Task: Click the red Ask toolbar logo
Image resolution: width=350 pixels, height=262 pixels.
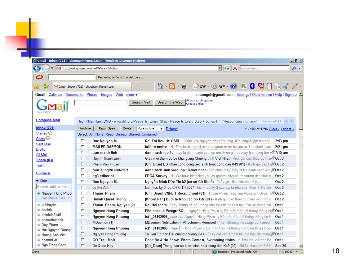Action: pos(40,77)
